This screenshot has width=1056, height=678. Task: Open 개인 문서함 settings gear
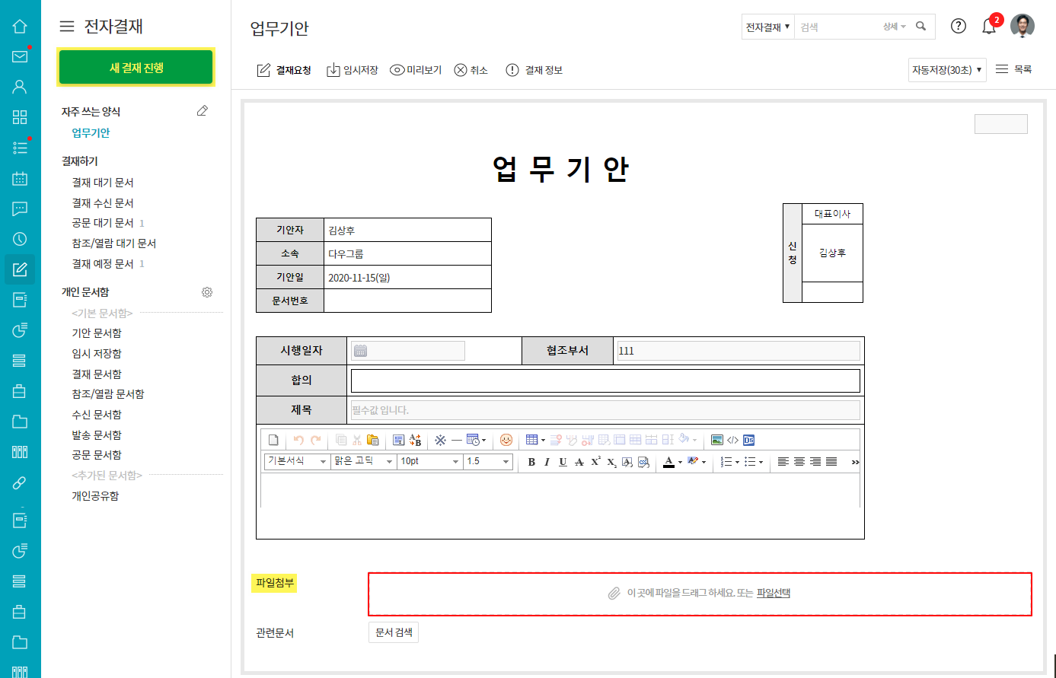point(207,292)
